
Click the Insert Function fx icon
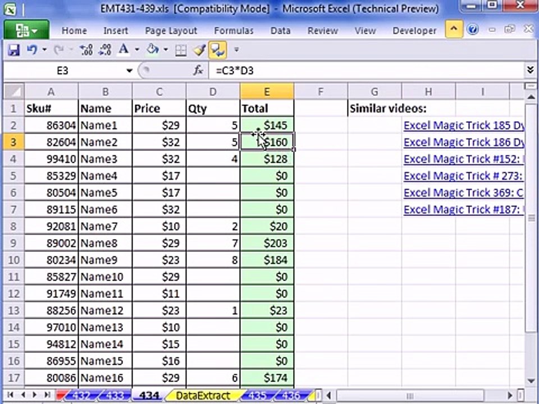(198, 71)
